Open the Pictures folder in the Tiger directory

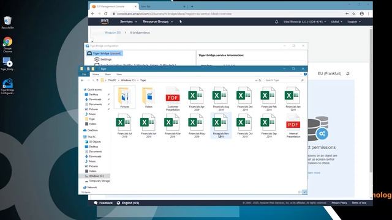point(124,97)
